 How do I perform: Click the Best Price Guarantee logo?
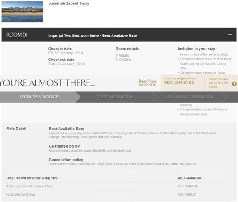coord(147,83)
